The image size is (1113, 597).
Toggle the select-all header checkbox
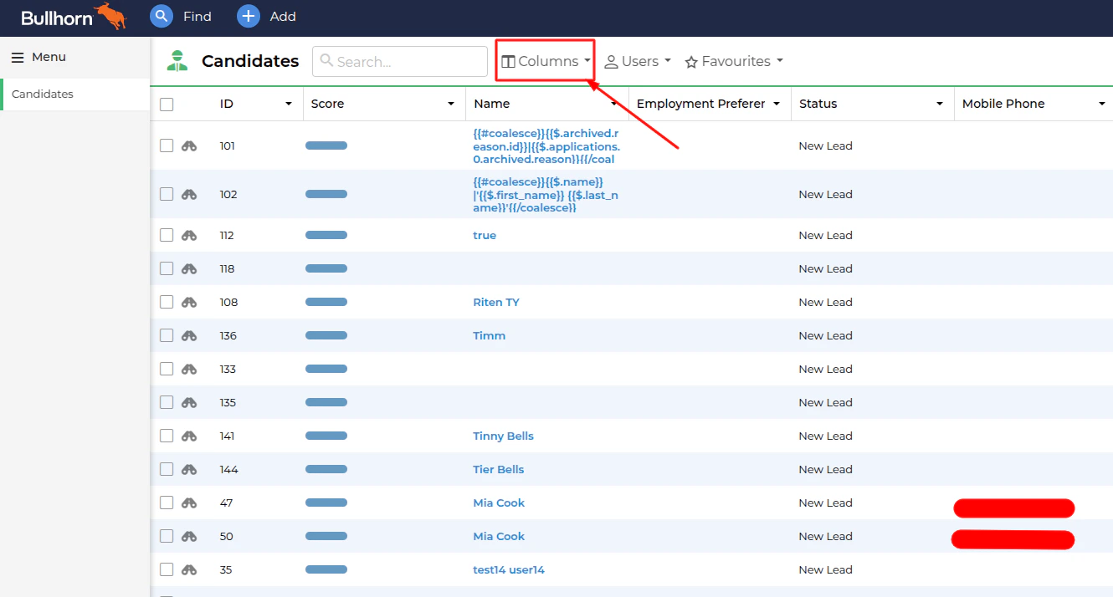(167, 105)
